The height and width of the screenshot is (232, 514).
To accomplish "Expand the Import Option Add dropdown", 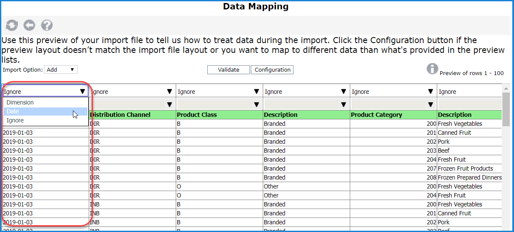I will click(61, 70).
